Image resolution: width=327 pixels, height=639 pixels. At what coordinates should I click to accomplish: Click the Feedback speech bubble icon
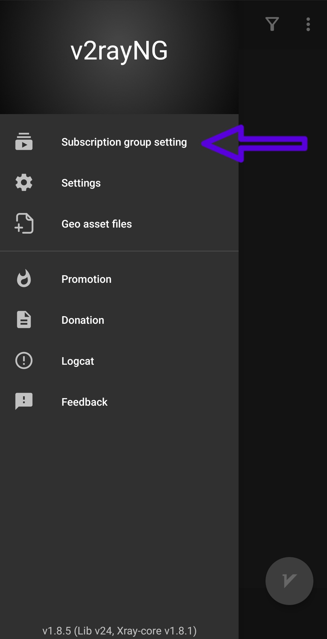(x=24, y=401)
